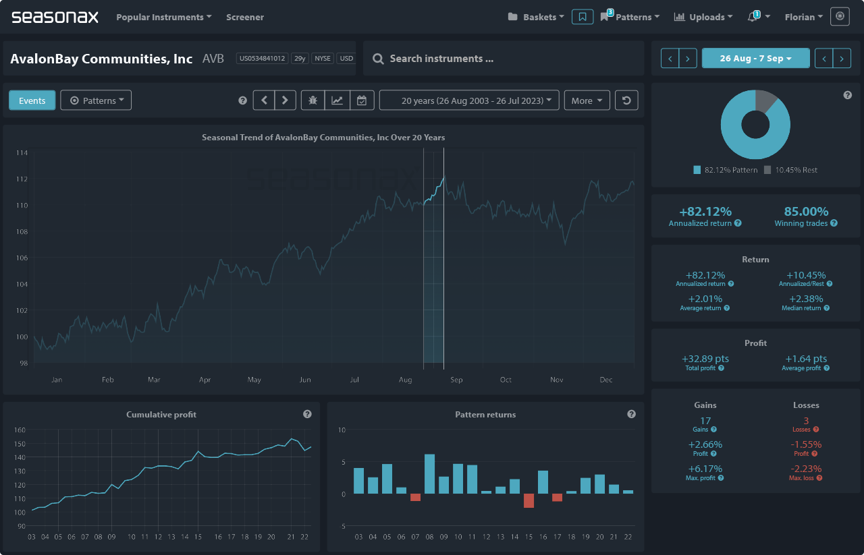Viewport: 864px width, 555px height.
Task: Open the Screener page
Action: pos(245,17)
